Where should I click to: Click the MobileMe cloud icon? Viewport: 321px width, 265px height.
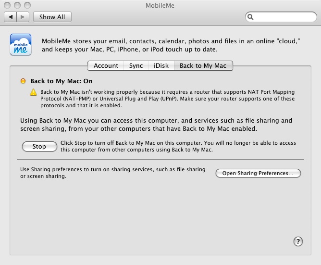(21, 45)
